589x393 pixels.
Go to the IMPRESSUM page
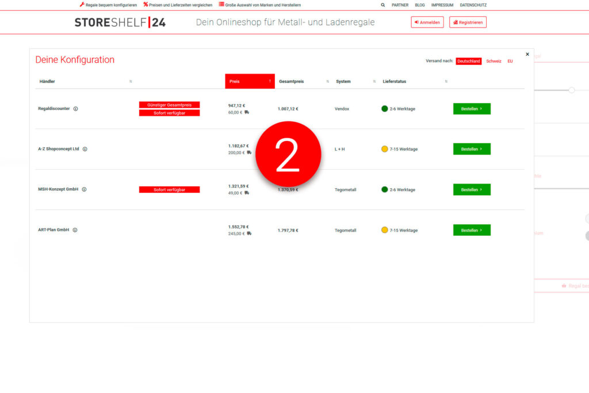point(442,5)
